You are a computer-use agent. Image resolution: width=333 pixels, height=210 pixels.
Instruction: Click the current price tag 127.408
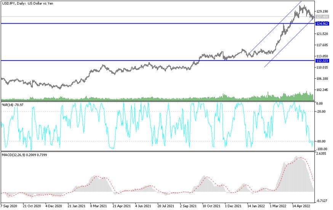tap(322, 16)
